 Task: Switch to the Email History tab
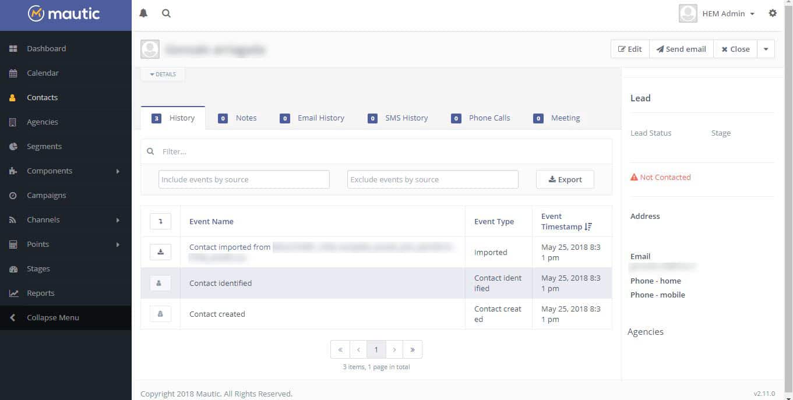(320, 118)
